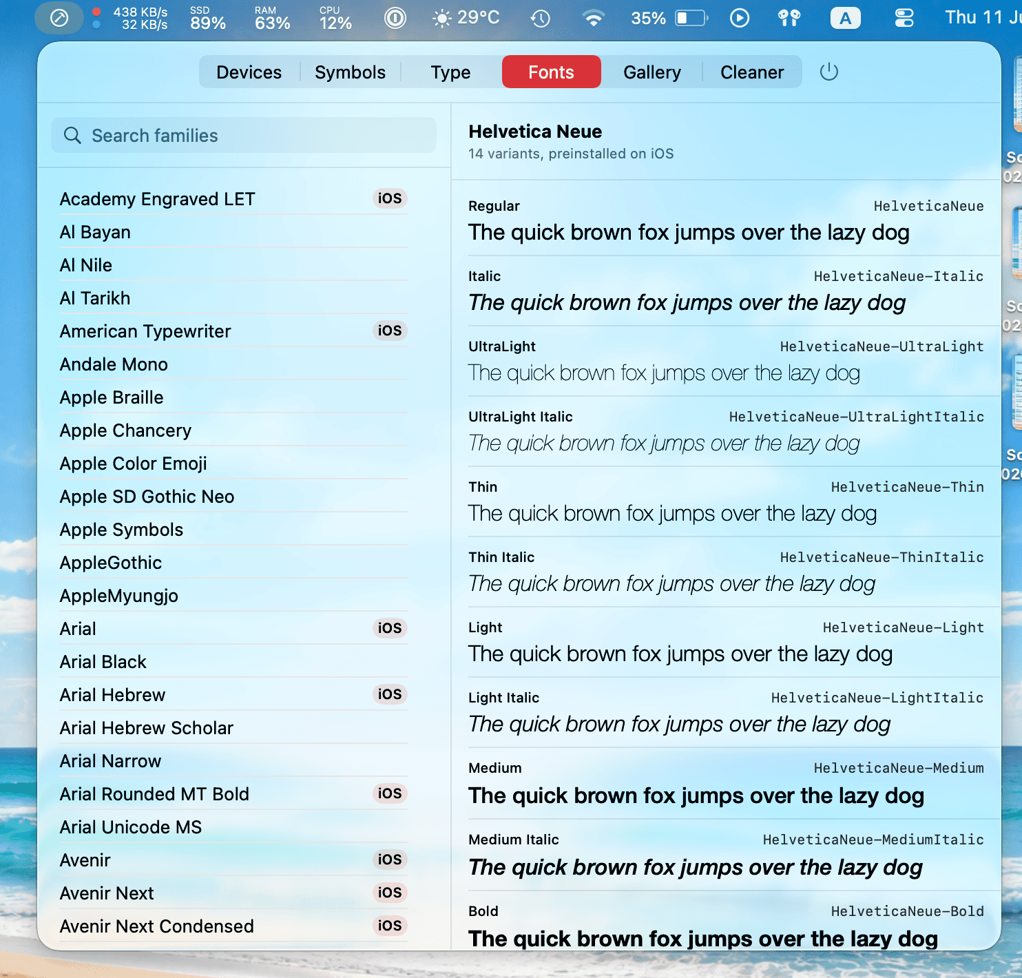Click the power quit icon beside Cleaner
This screenshot has width=1022, height=978.
tap(829, 72)
